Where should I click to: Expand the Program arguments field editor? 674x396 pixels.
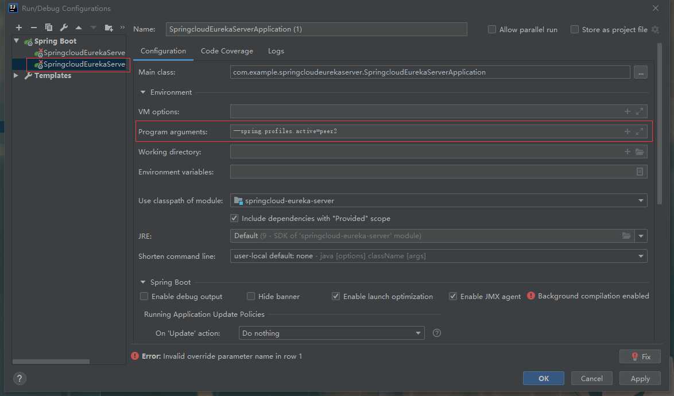[x=640, y=131]
